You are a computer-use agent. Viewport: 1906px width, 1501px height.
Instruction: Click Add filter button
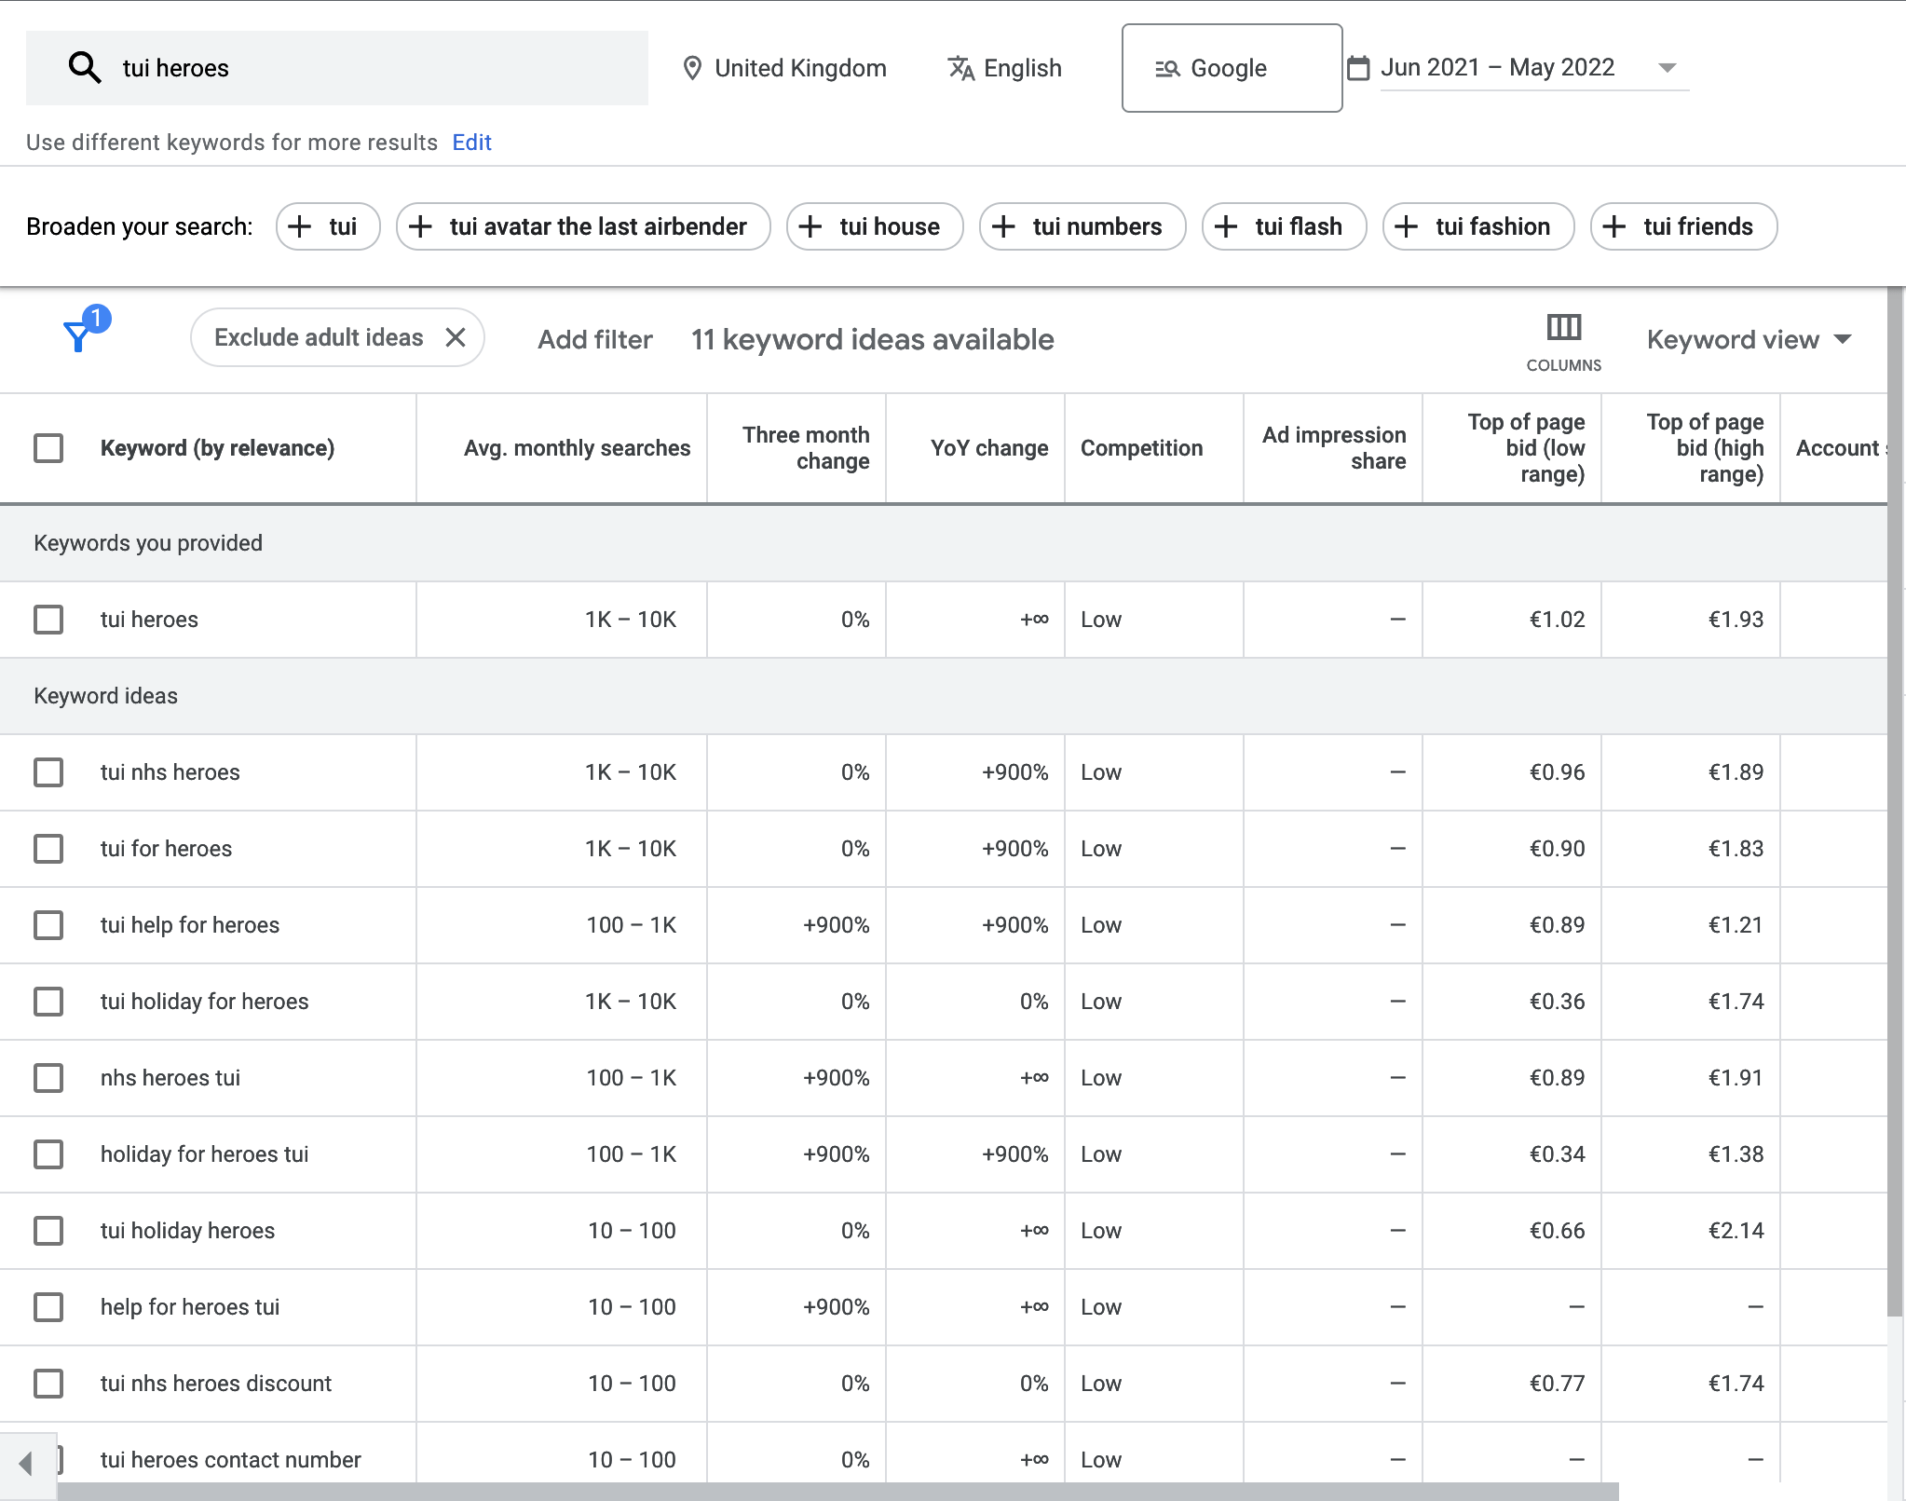click(x=592, y=339)
